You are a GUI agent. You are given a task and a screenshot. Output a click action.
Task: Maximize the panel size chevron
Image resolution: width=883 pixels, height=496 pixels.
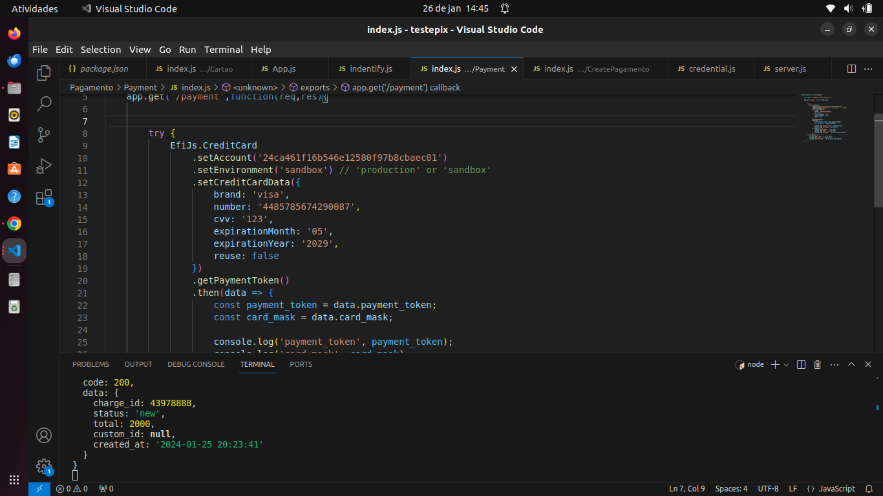(x=851, y=364)
